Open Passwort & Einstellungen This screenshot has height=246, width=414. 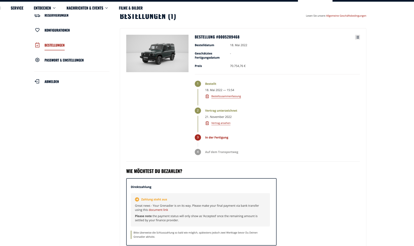[x=64, y=60]
